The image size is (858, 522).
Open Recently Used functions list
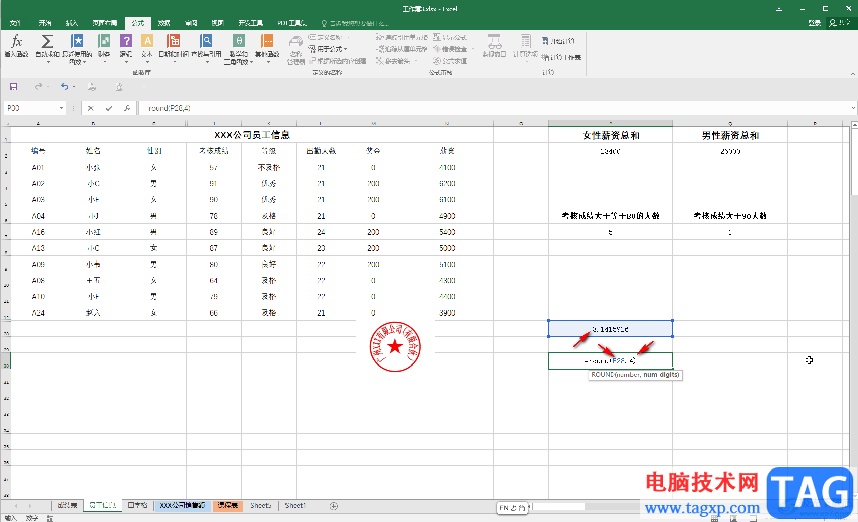(77, 49)
